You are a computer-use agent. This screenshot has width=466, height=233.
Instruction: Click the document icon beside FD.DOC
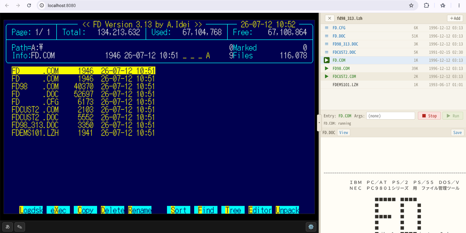tap(326, 36)
